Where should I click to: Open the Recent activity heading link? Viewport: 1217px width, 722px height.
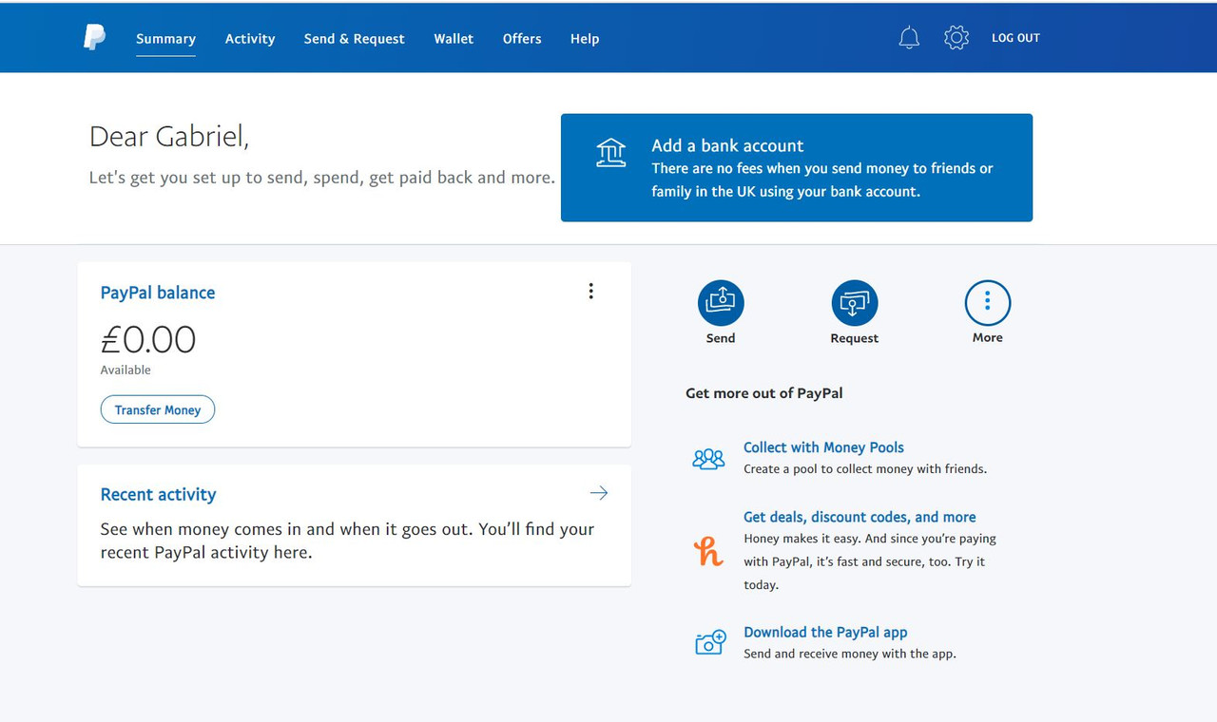click(158, 494)
